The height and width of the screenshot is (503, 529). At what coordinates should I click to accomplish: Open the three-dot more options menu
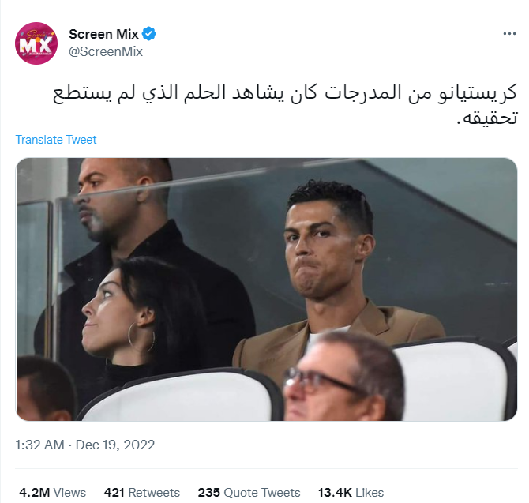coord(509,34)
